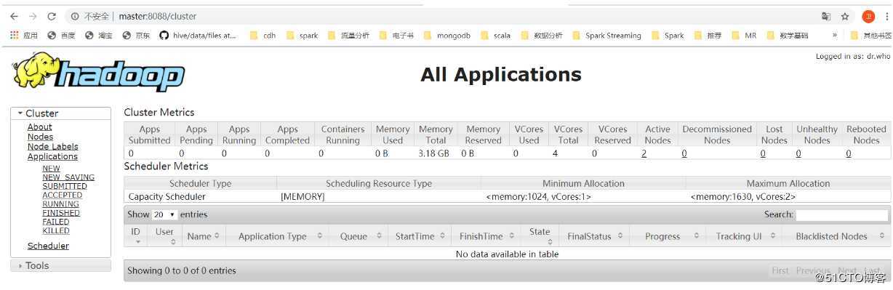Filter applications by FAILED state
Screen dimensions: 893x290
coord(56,222)
